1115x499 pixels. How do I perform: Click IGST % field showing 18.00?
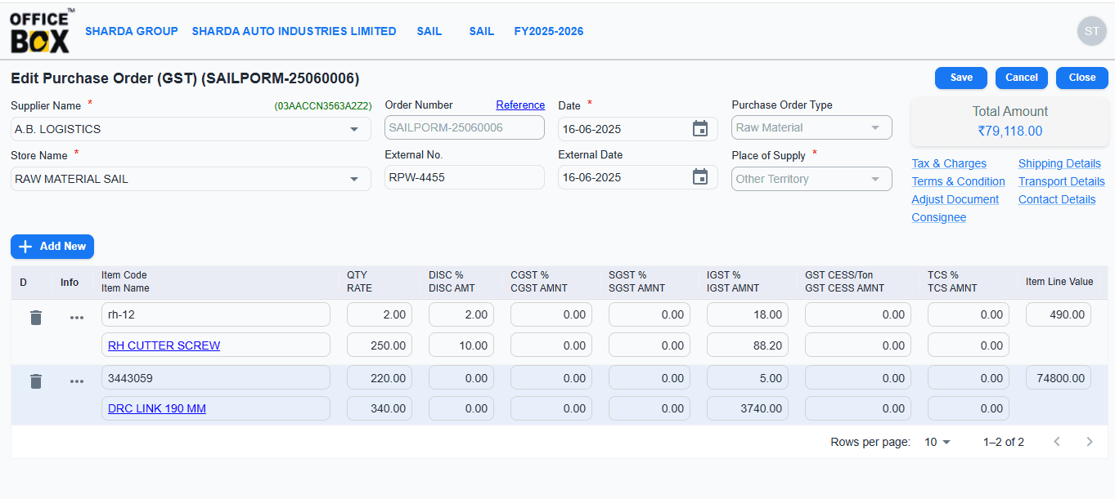[x=748, y=314]
